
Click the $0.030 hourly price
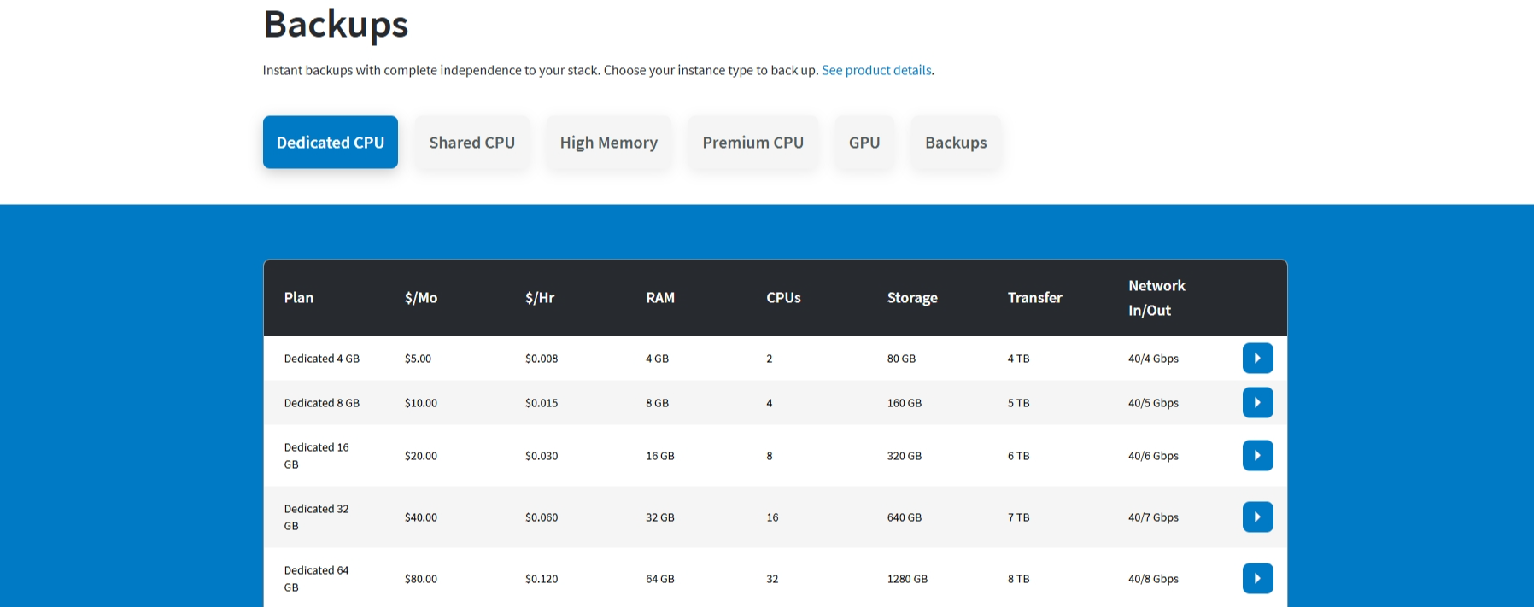click(x=542, y=456)
